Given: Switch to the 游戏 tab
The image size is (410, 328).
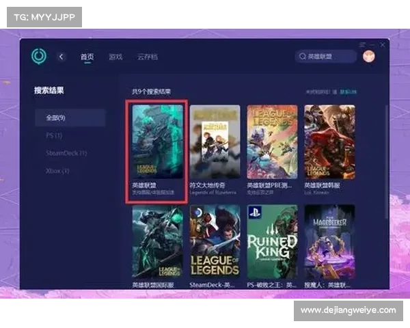Looking at the screenshot, I should [115, 57].
